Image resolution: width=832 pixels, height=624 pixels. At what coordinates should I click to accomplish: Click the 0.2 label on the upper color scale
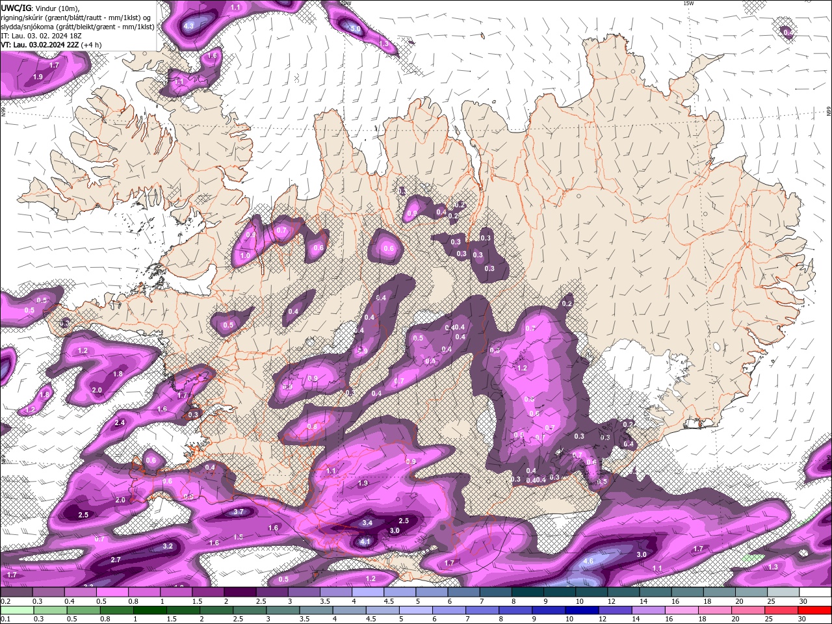(5, 601)
